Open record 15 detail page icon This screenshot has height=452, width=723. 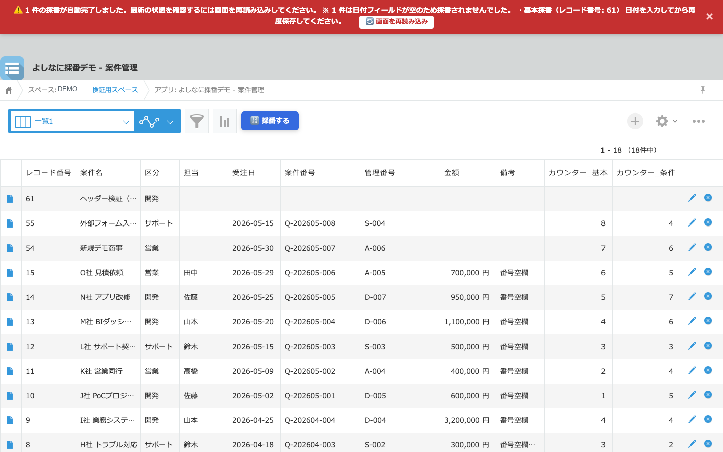tap(10, 273)
